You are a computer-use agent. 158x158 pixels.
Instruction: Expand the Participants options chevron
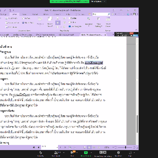tap(64, 152)
